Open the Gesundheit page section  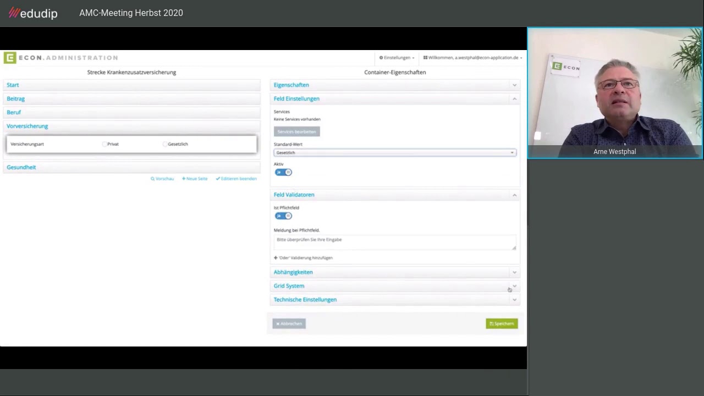pyautogui.click(x=131, y=167)
